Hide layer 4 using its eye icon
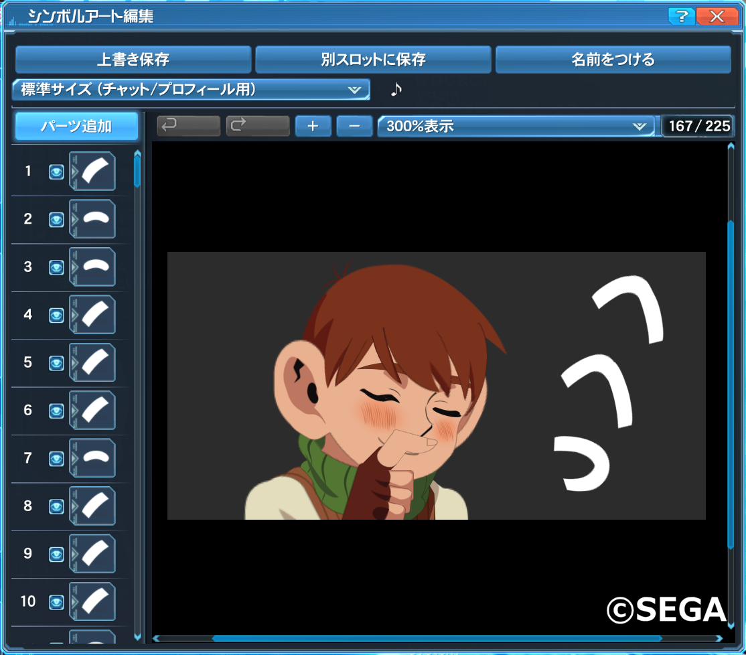Viewport: 746px width, 655px height. [56, 315]
